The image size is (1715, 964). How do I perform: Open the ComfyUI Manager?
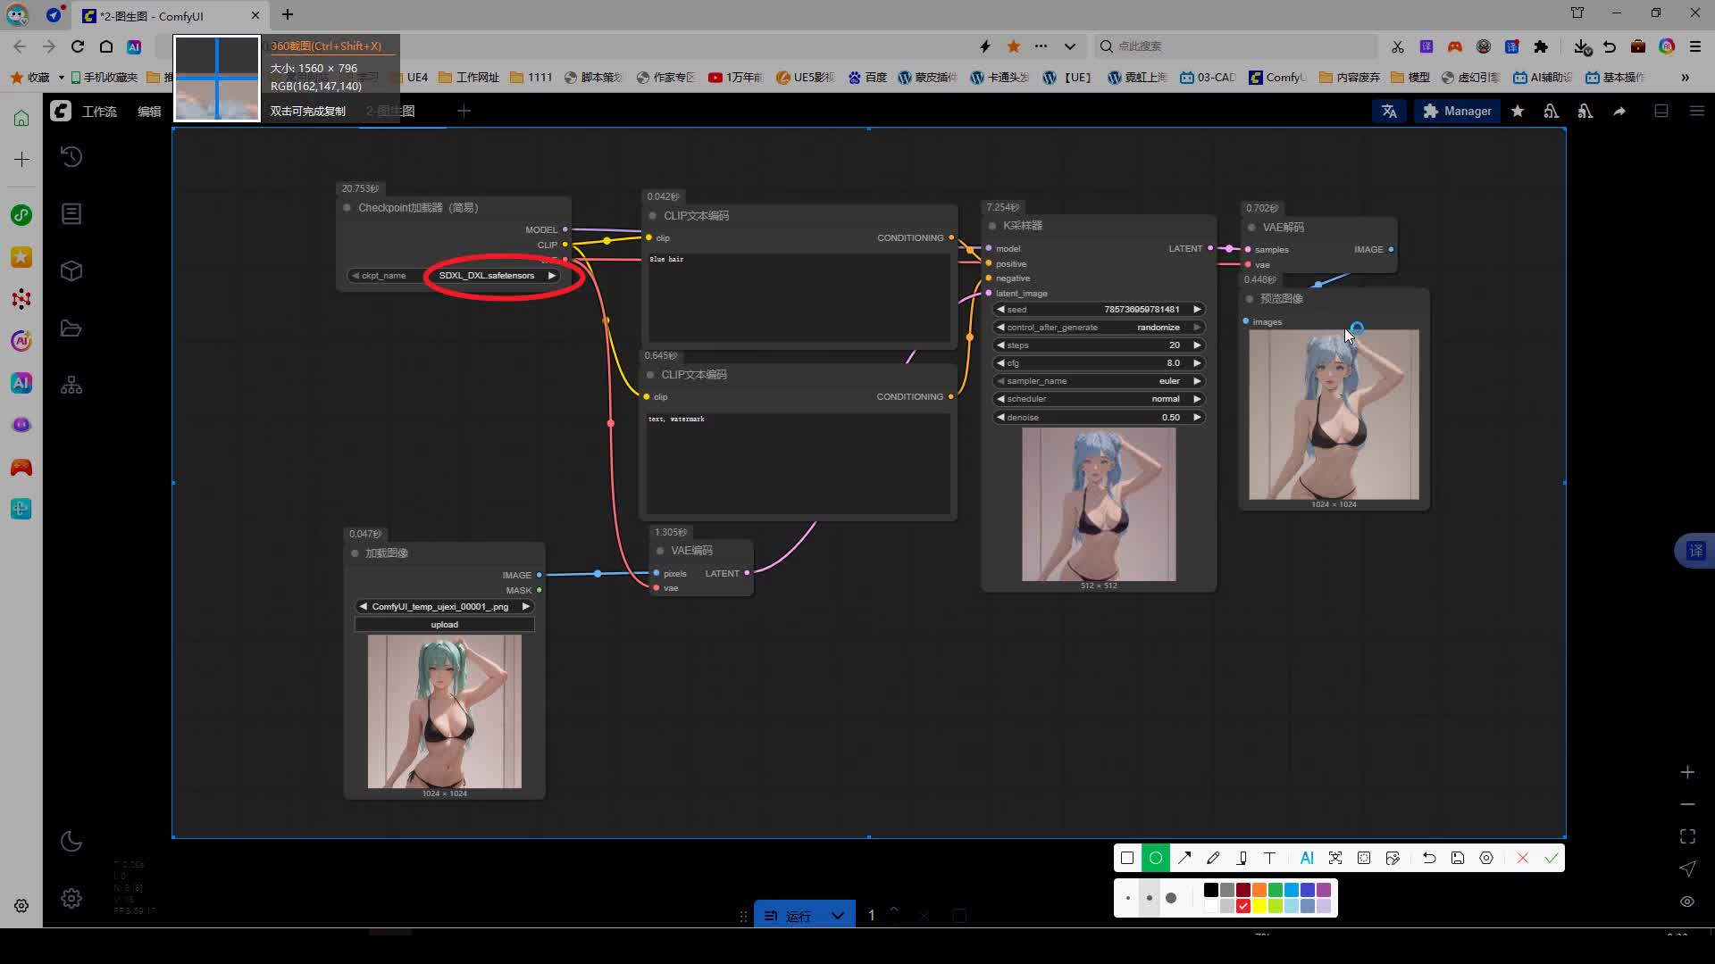coord(1457,111)
